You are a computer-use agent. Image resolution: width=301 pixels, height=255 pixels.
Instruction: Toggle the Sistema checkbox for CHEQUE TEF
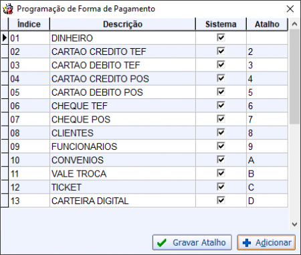click(221, 105)
